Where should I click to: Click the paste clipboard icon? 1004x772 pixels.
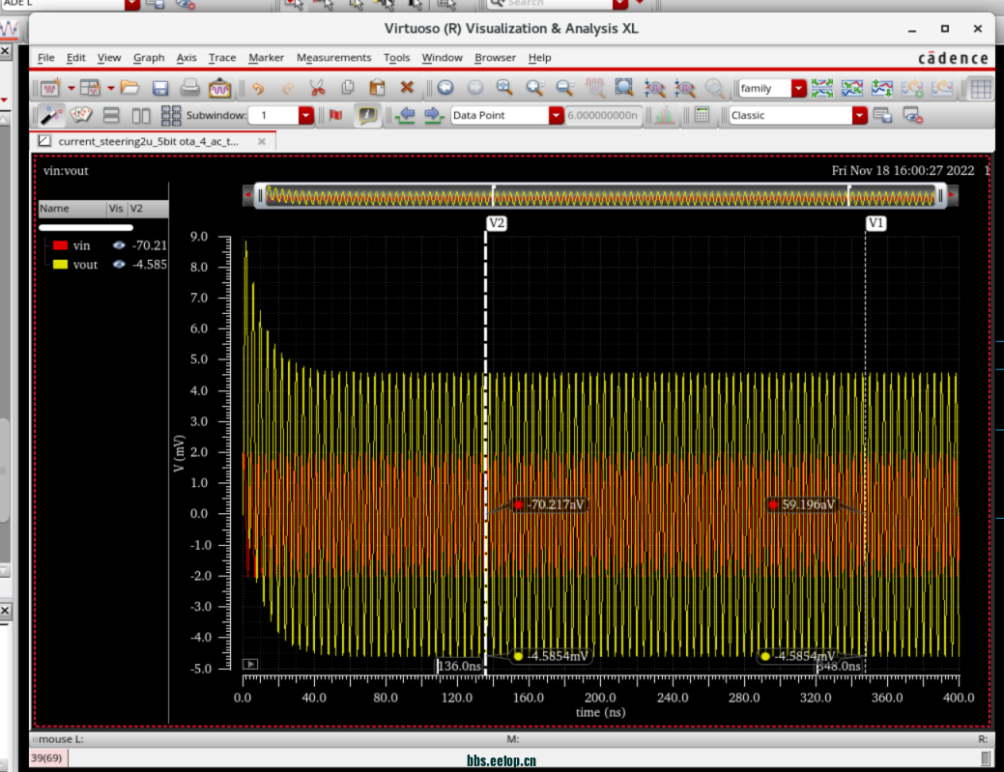(378, 88)
